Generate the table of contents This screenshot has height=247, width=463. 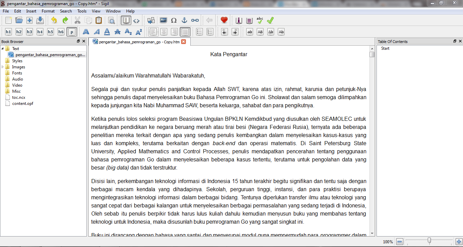249,20
